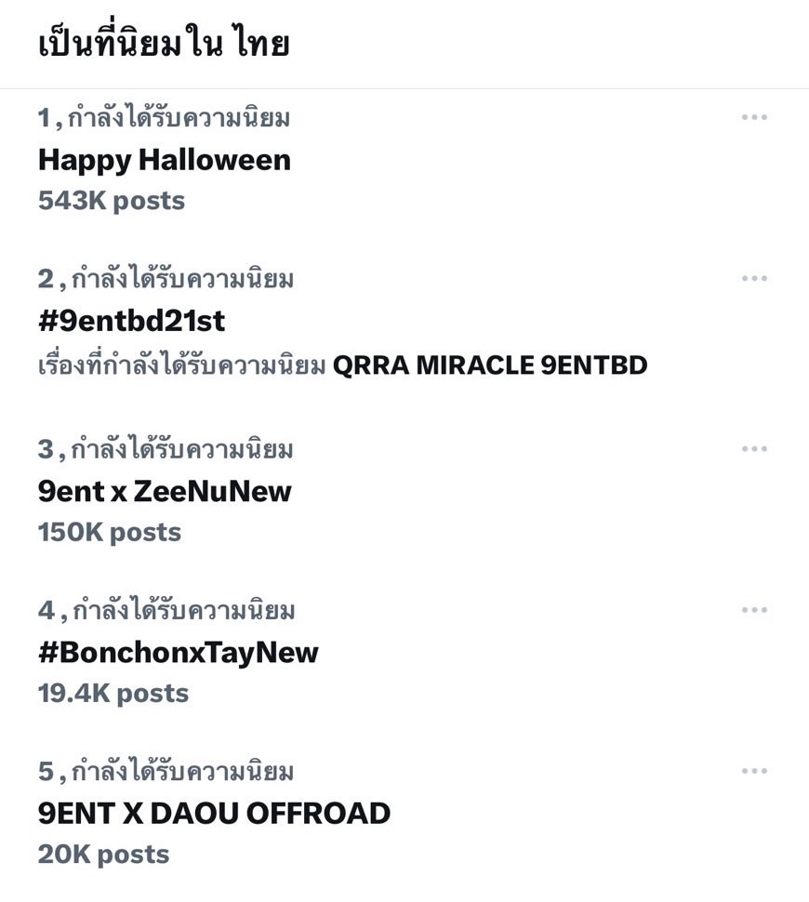Tap the 19.4K posts count
This screenshot has height=902, width=809.
[113, 693]
